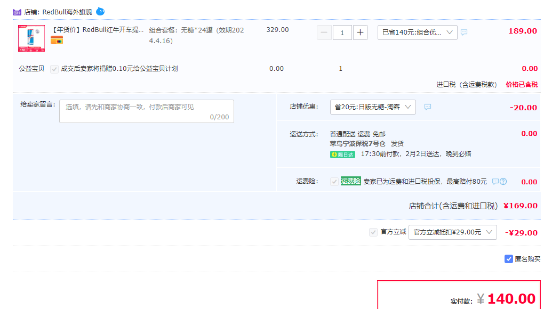Click the Tmall shop icon beside 店铺
552x309 pixels.
(17, 12)
